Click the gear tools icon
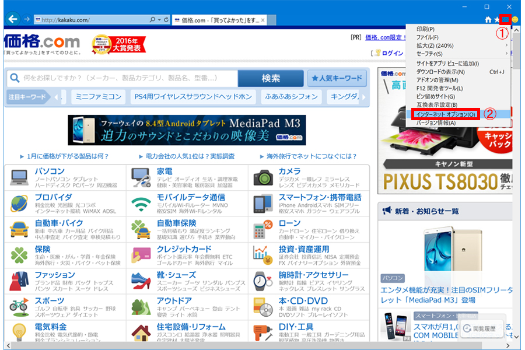 point(505,19)
